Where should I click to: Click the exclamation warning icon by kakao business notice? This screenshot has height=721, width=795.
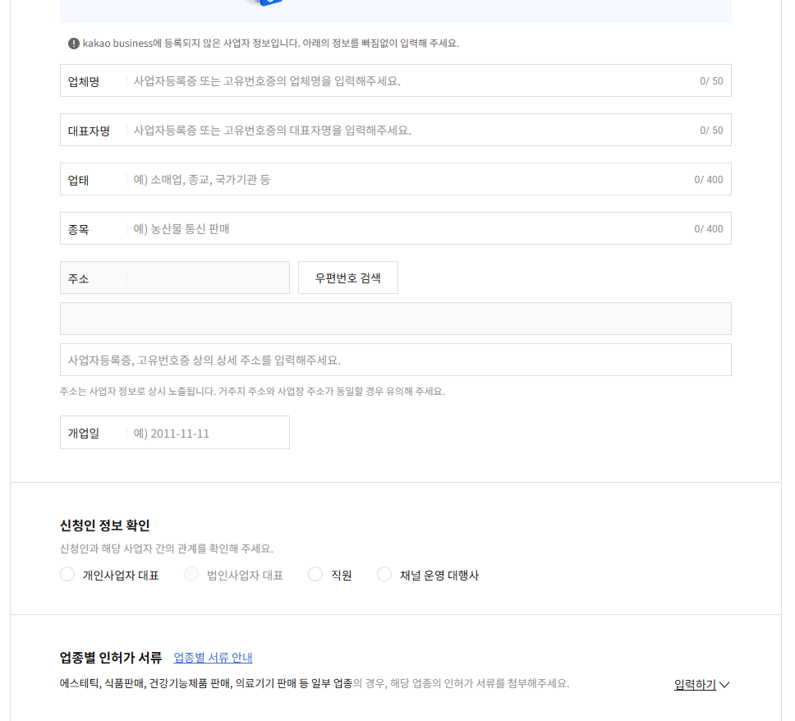tap(74, 44)
